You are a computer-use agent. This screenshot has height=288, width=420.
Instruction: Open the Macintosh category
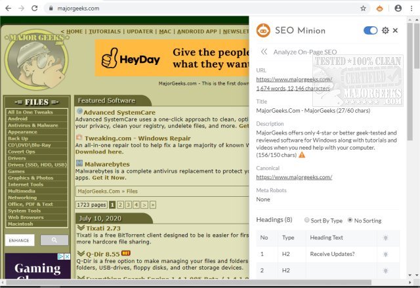[x=20, y=224]
